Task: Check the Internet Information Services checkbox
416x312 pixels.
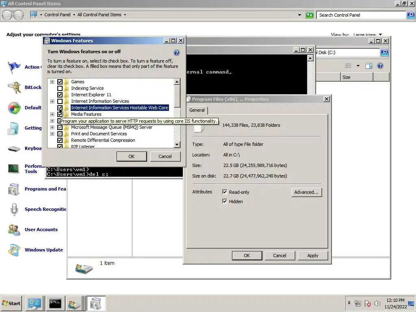Action: click(x=60, y=101)
